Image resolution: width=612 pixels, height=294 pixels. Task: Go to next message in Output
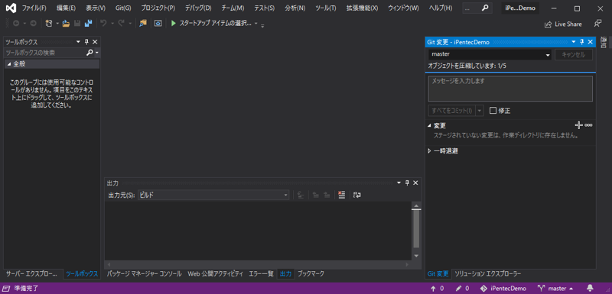[327, 195]
